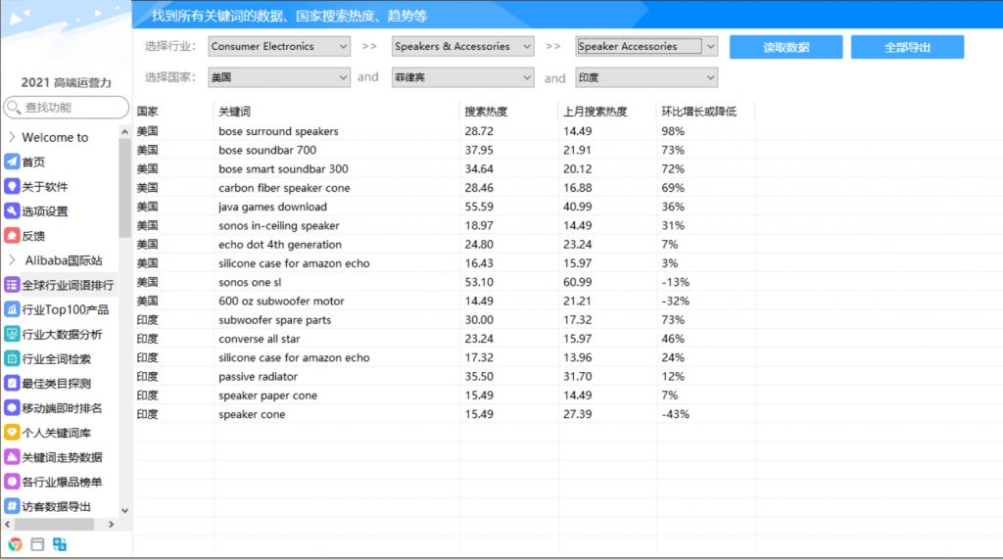Select row 'echo dot 4th generation'
The width and height of the screenshot is (1003, 559).
click(x=445, y=245)
